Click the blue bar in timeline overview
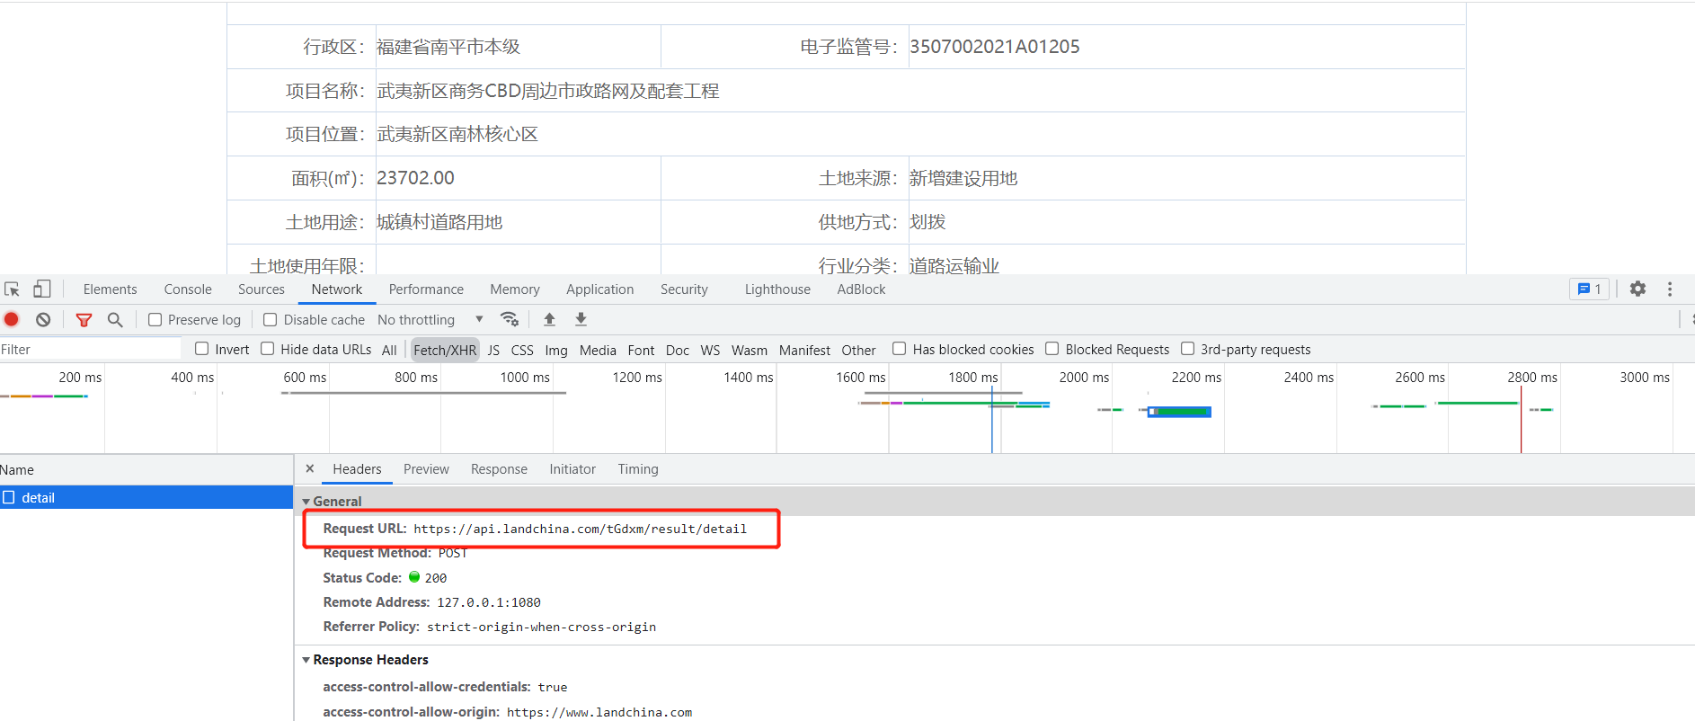Viewport: 1695px width, 721px height. point(1180,412)
